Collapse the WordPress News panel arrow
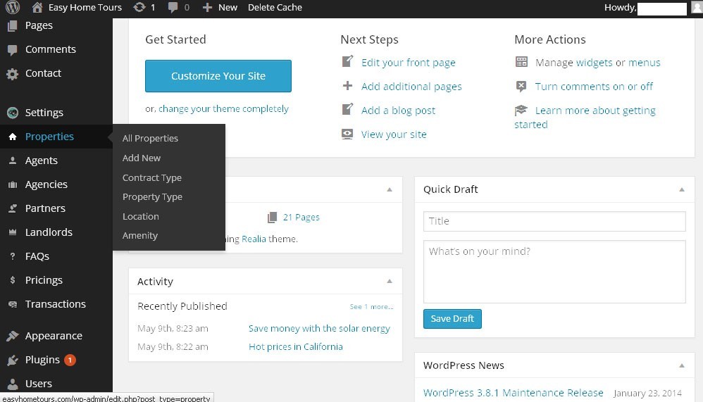703x402 pixels. coord(681,365)
